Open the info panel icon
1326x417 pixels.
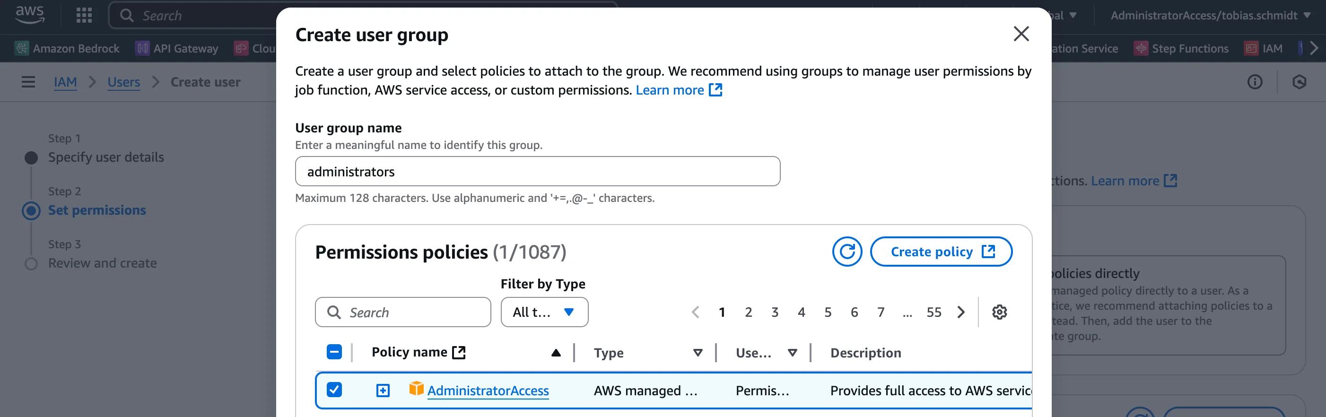pyautogui.click(x=1255, y=82)
